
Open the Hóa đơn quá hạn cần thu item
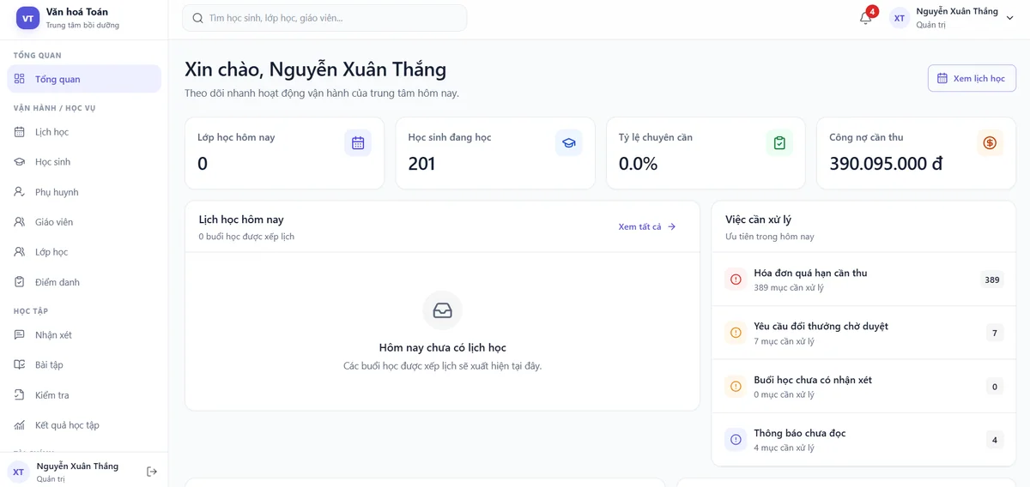pyautogui.click(x=863, y=280)
